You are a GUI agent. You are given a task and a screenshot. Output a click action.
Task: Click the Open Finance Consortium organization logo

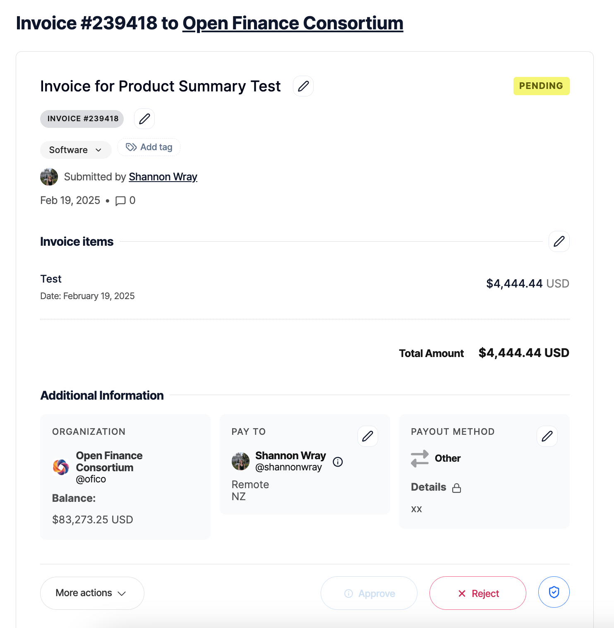tap(61, 467)
